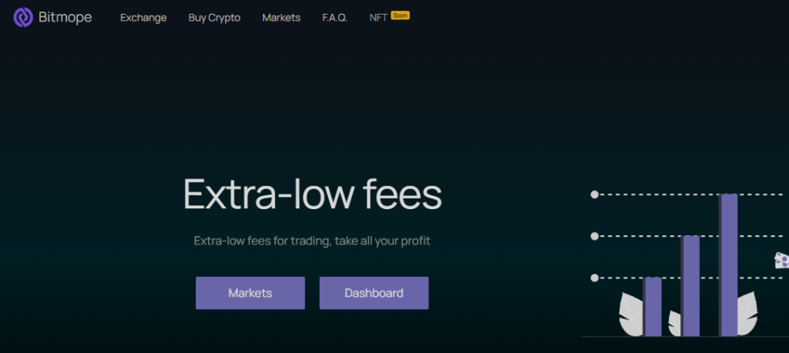
Task: Click the middle dashed line endpoint dot
Action: click(x=594, y=236)
